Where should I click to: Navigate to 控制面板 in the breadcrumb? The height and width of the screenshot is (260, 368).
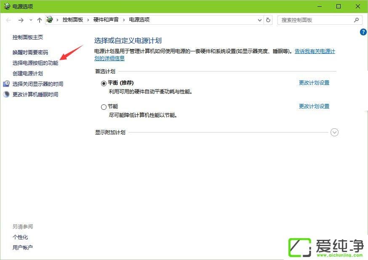point(72,20)
